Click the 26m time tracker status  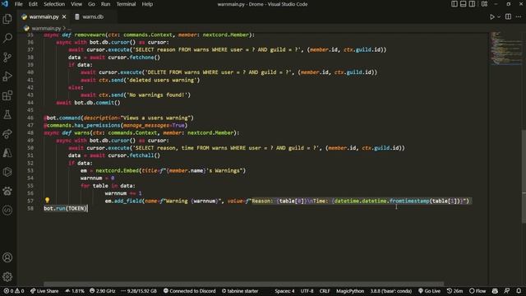tap(454, 291)
